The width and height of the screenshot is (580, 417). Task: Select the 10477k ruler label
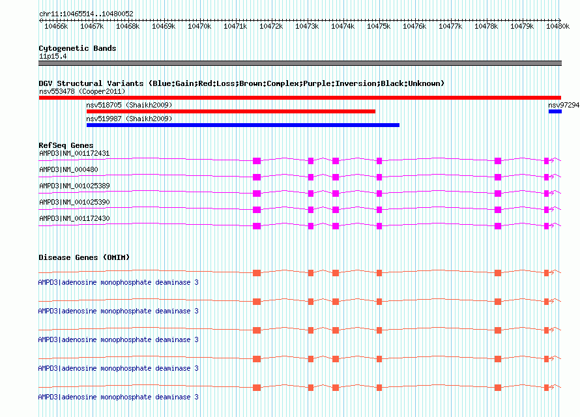click(450, 26)
